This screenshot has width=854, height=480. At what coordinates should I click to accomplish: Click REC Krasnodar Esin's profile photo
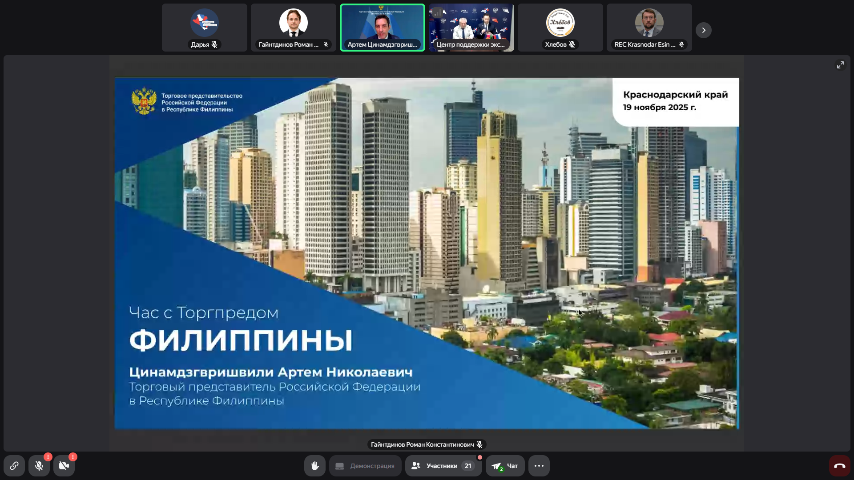(649, 23)
